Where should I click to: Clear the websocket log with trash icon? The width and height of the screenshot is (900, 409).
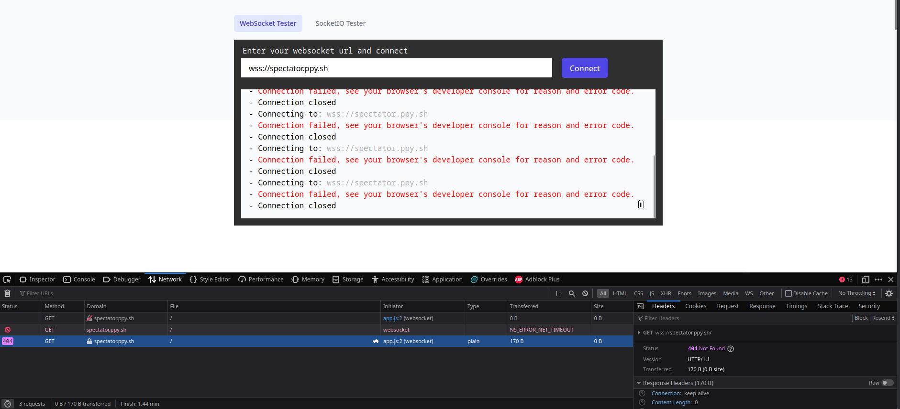(641, 204)
